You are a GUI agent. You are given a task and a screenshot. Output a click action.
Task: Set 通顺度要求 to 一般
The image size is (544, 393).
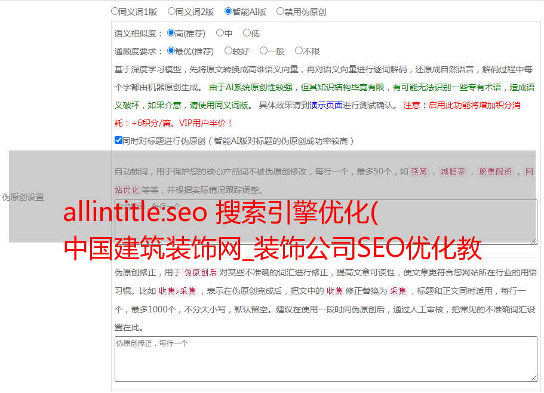tap(264, 51)
